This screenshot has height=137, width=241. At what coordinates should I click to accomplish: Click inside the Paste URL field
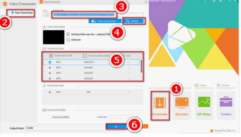[98, 15]
